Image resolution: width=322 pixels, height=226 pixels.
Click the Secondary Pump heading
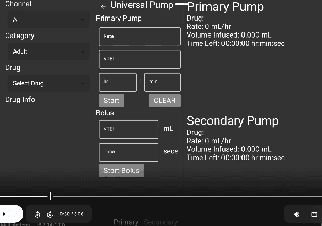tap(232, 121)
